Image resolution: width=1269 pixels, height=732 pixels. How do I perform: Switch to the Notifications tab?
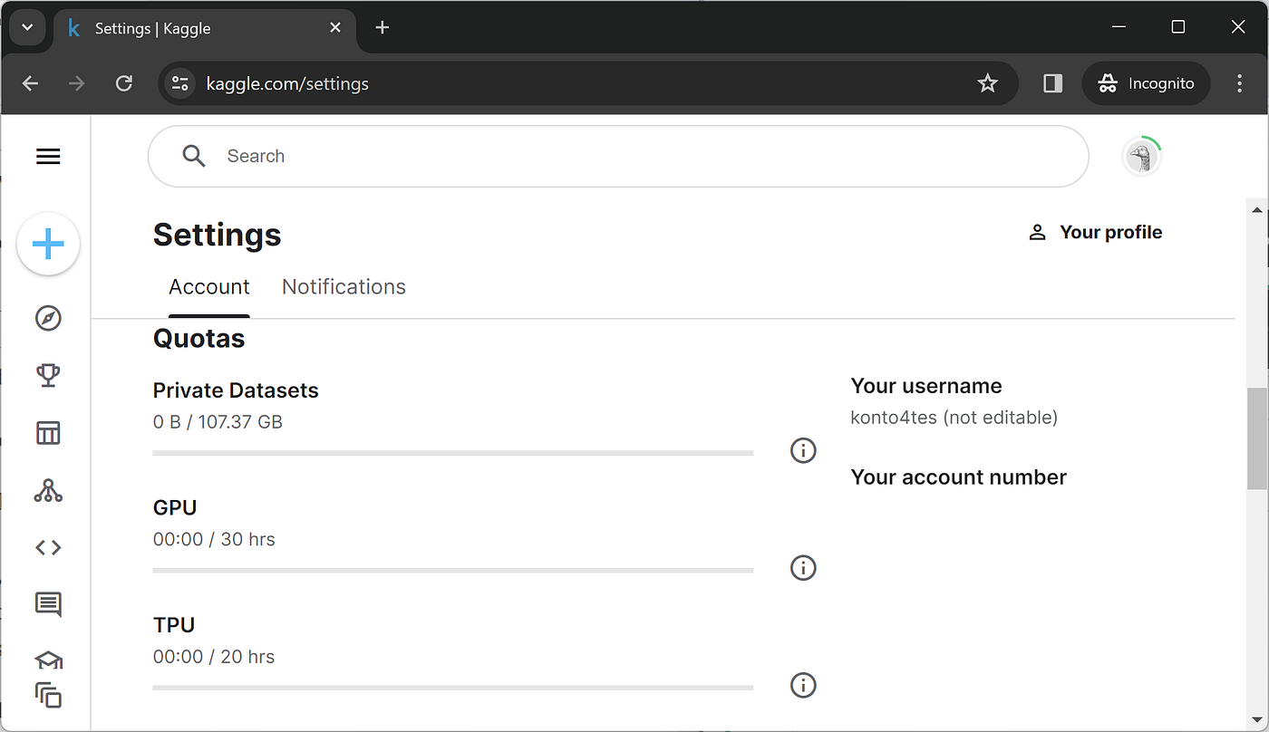coord(344,287)
